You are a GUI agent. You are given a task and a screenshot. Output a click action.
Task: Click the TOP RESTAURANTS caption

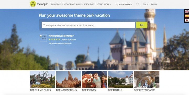145,90
